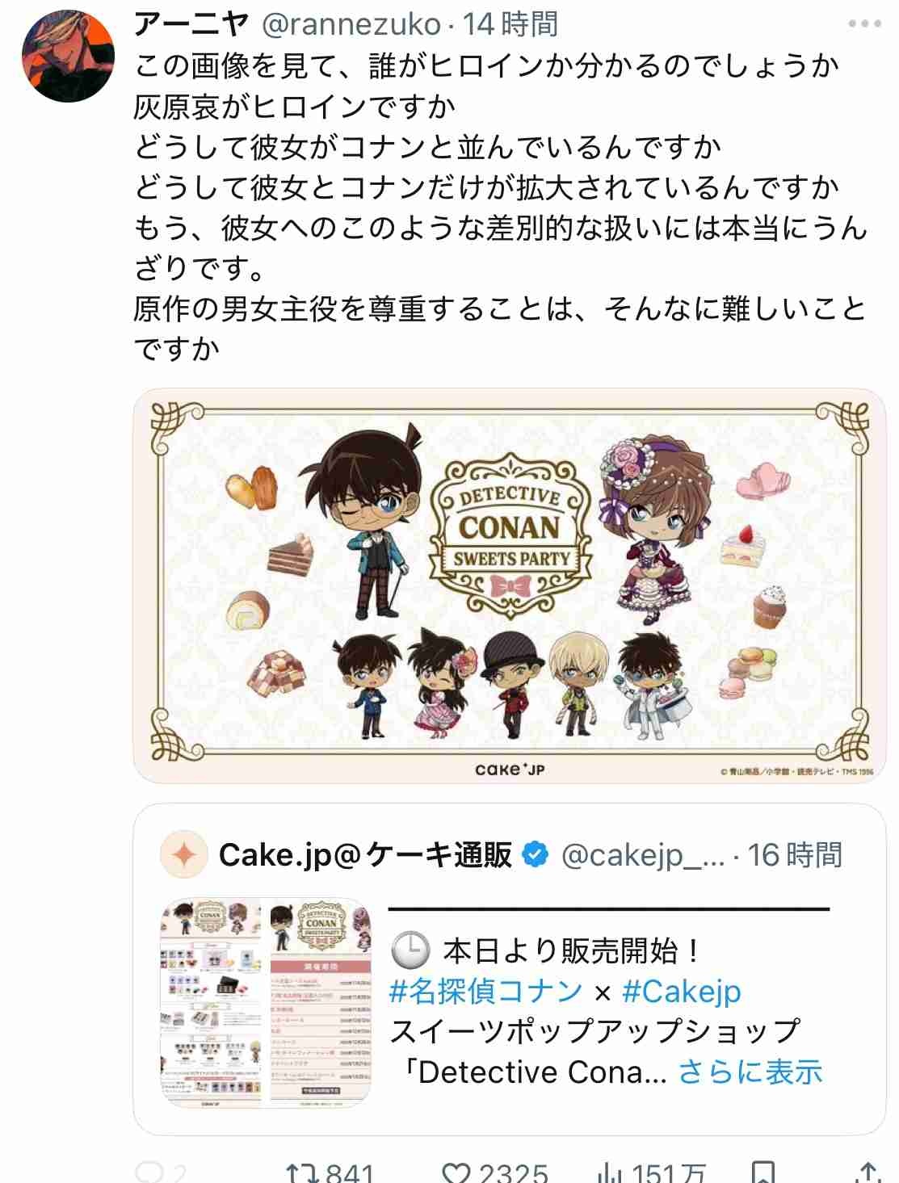Image resolution: width=899 pixels, height=1183 pixels.
Task: Open the tweet's 14時間 timestamp
Action: coord(510,24)
